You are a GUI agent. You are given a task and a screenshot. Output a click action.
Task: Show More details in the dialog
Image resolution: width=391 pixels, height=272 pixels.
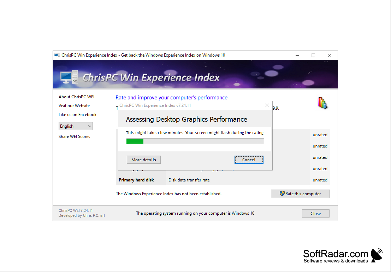[x=144, y=160]
